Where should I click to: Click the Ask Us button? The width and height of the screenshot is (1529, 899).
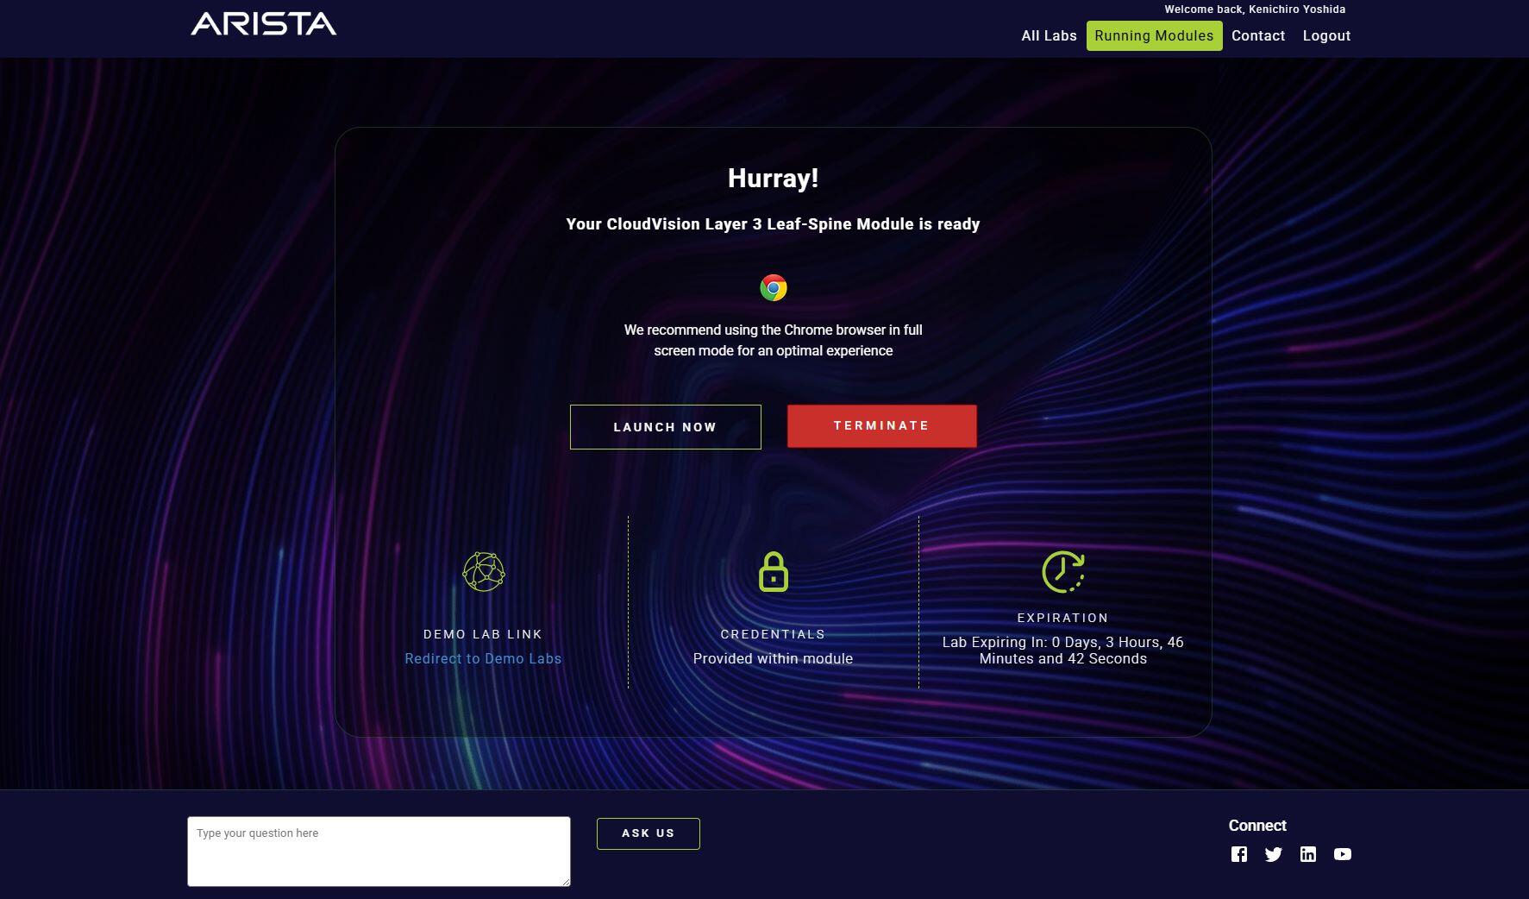(648, 833)
